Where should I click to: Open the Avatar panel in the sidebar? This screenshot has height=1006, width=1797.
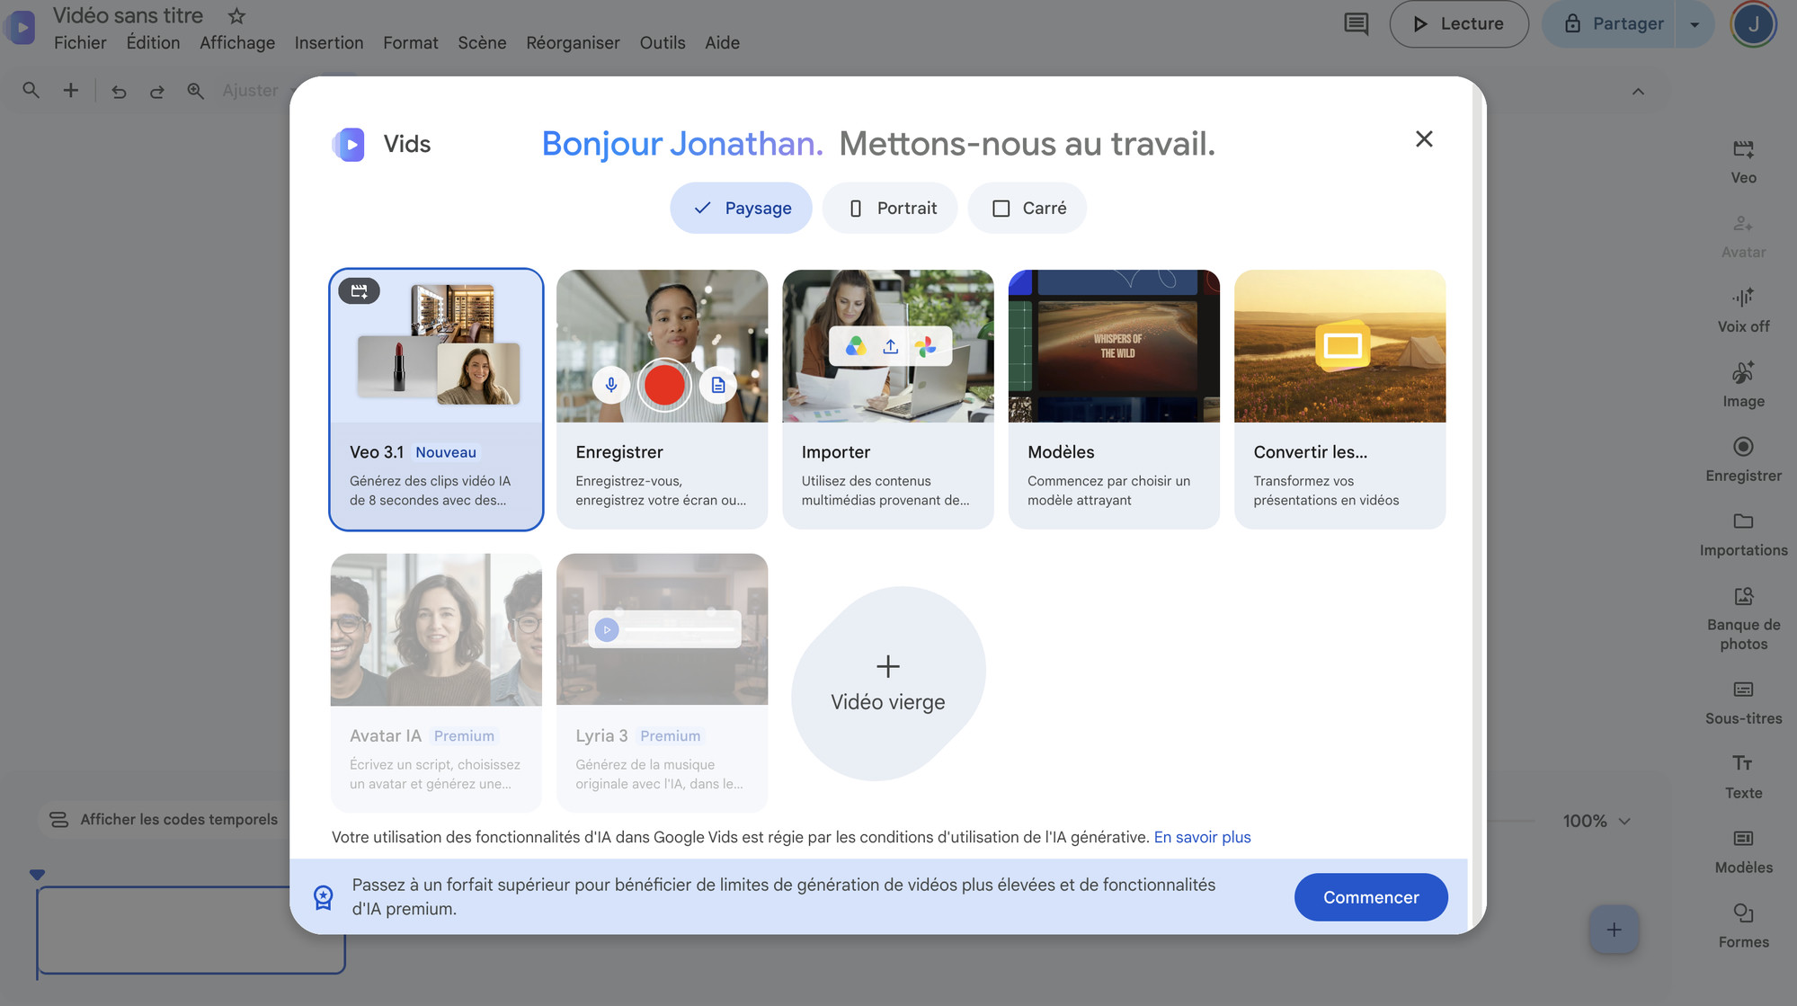pos(1743,236)
